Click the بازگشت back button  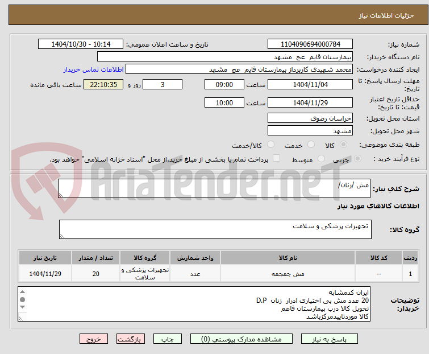131,339
